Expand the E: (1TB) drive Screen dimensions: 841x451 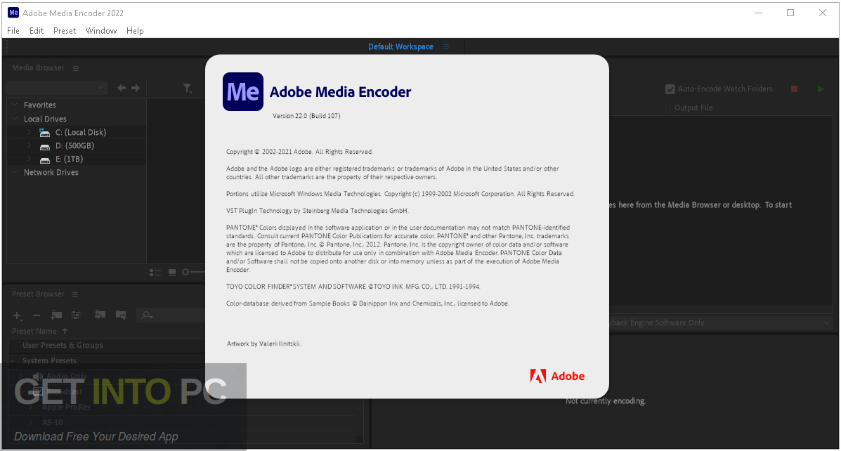tap(29, 159)
